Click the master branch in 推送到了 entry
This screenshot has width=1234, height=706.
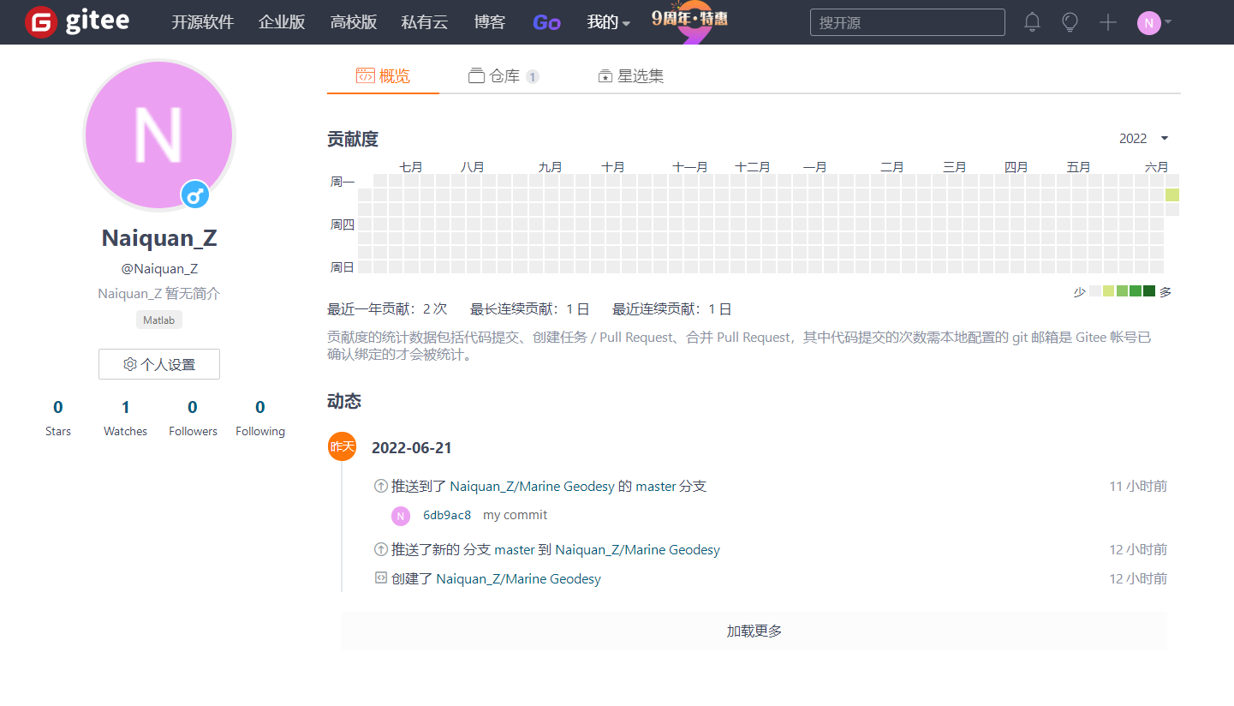tap(656, 486)
